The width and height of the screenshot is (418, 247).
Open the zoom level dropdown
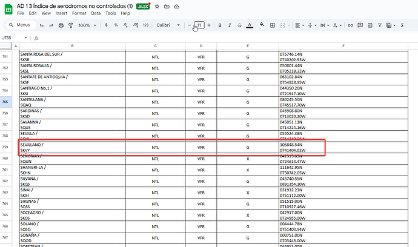87,25
